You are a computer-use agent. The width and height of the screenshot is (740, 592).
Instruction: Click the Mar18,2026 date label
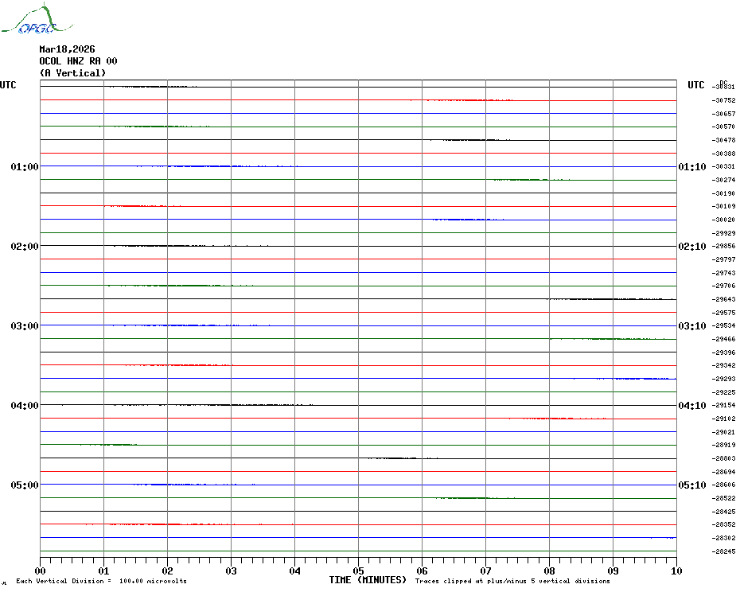[x=67, y=49]
